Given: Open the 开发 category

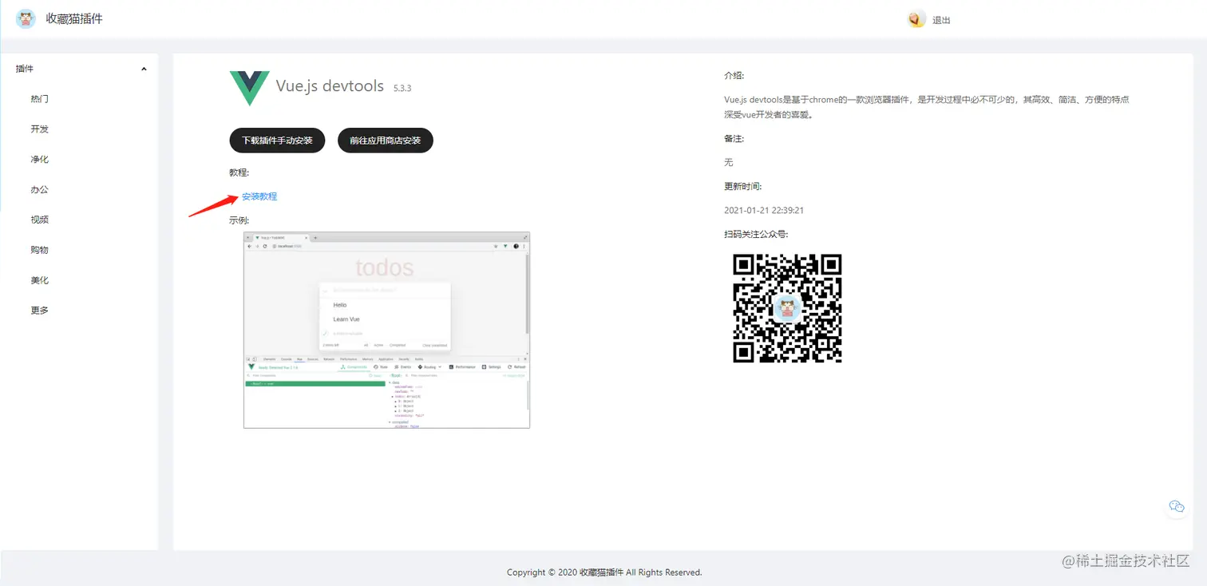Looking at the screenshot, I should point(40,129).
